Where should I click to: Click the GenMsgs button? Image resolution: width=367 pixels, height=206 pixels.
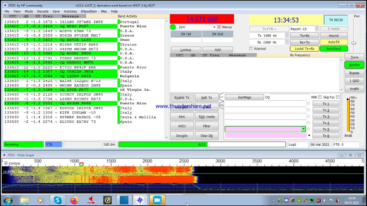244,97
